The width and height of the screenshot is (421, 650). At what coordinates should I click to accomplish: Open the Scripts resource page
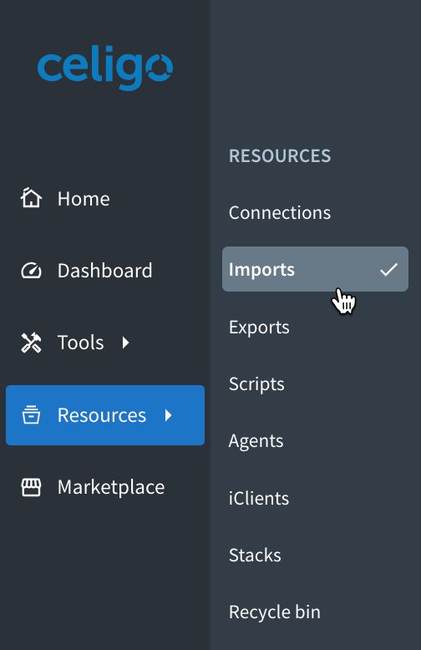tap(256, 384)
